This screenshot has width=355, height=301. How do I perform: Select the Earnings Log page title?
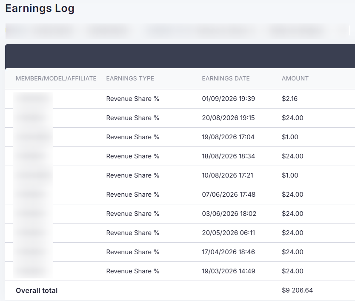click(x=40, y=9)
